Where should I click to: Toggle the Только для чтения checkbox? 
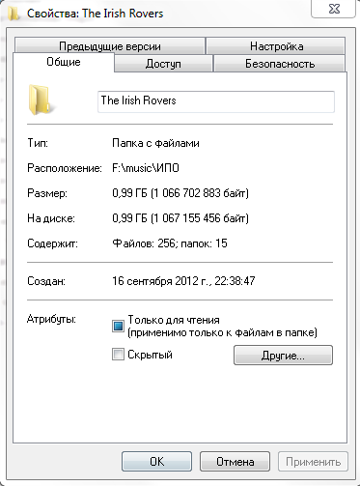click(118, 326)
